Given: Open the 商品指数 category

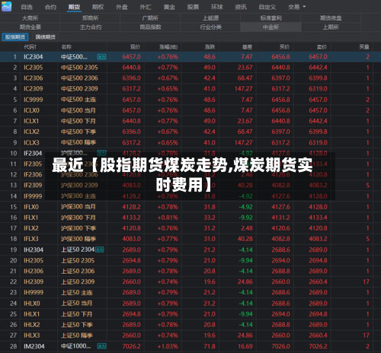Looking at the screenshot, I should [150, 27].
